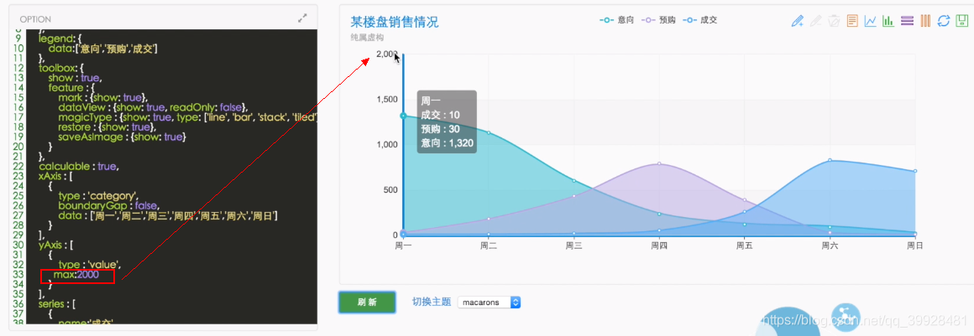Screen dimensions: 974x336
Task: Save chart as image floppy icon
Action: 961,21
